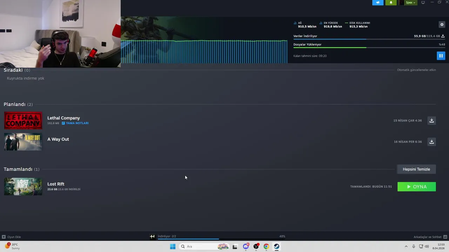Click the DİSK KULLANIMI legend
The height and width of the screenshot is (252, 449).
(x=357, y=24)
